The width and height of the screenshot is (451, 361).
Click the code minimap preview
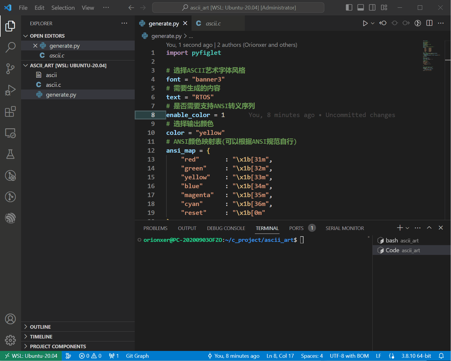point(432,56)
